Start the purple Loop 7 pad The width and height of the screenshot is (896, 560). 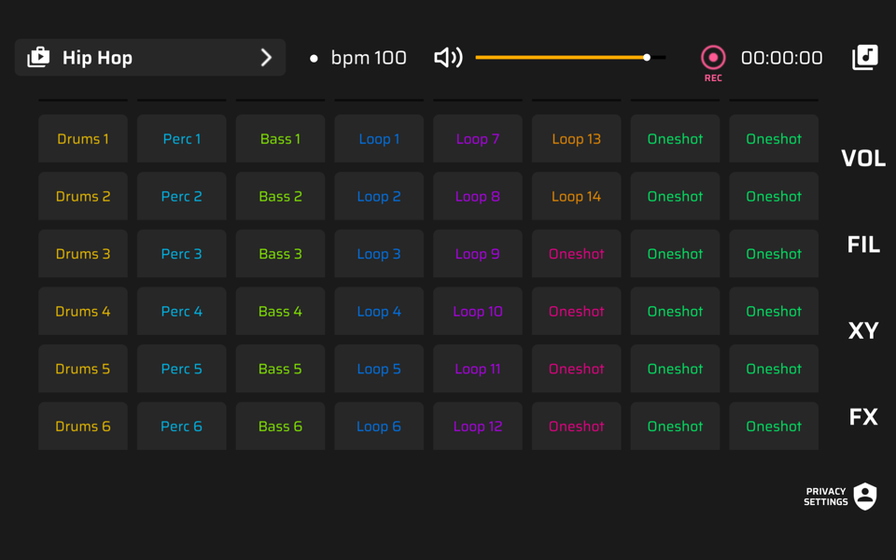[x=478, y=139]
